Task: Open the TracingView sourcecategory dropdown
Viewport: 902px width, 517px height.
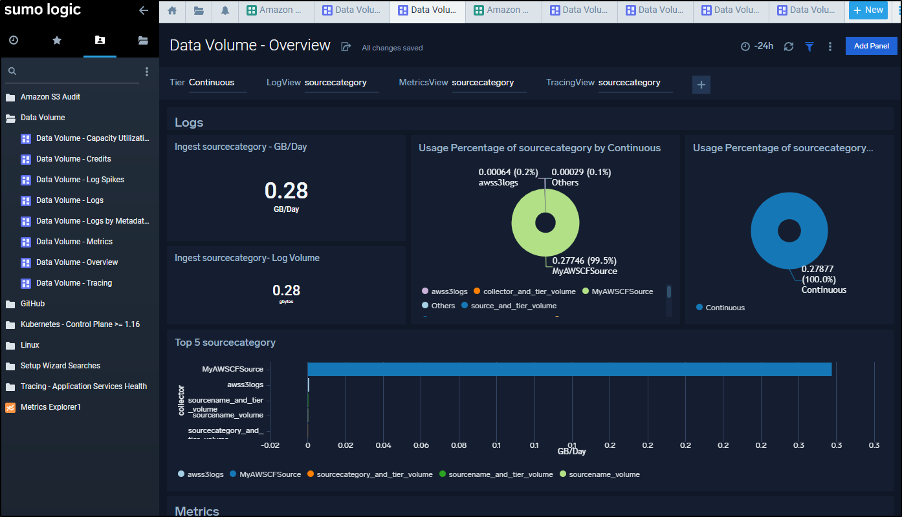Action: coord(635,83)
